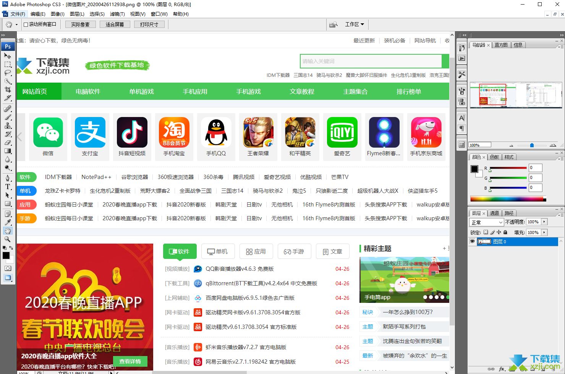Select the Brush tool
This screenshot has height=374, width=565.
(x=8, y=117)
